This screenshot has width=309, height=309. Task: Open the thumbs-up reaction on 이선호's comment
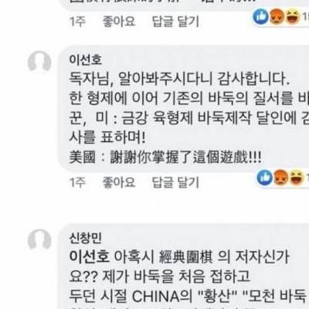(265, 178)
